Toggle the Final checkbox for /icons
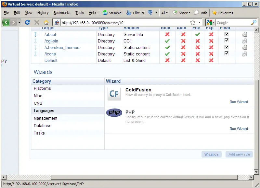 227,53
